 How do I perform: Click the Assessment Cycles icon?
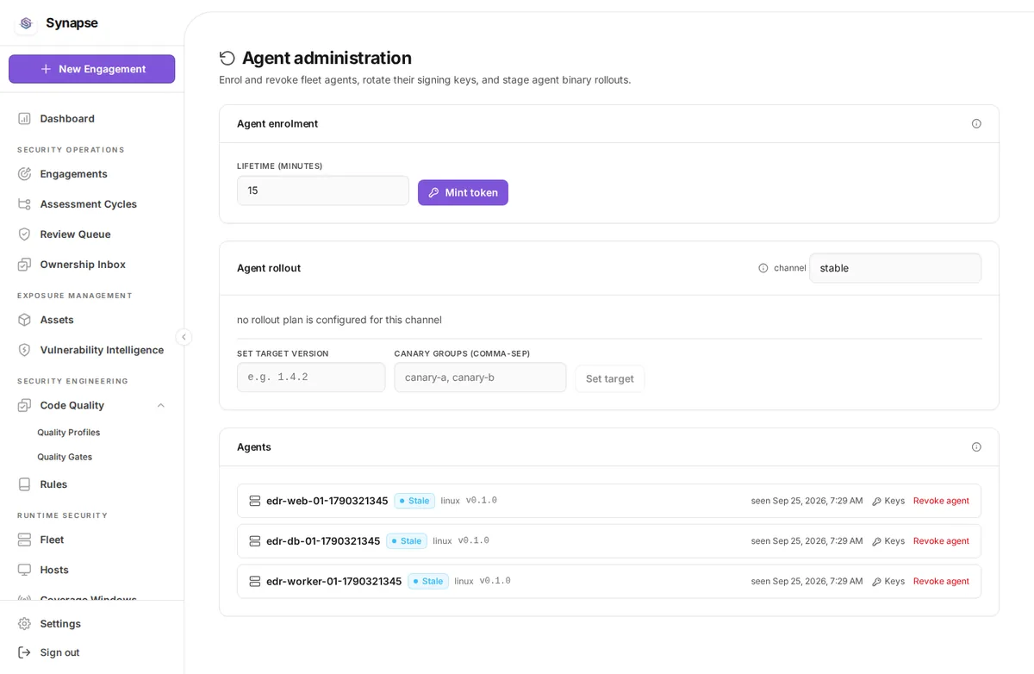pyautogui.click(x=24, y=203)
